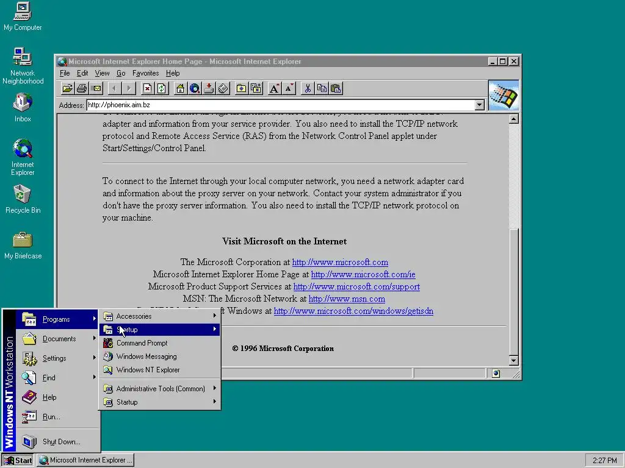The image size is (625, 468).
Task: Click the Copy toolbar icon
Action: tap(322, 88)
